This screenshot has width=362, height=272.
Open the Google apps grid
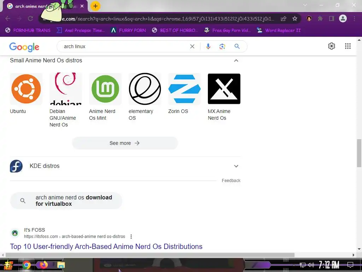(348, 46)
